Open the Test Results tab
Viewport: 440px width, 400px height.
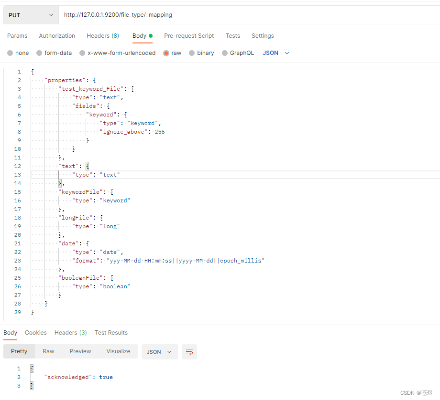tap(111, 333)
